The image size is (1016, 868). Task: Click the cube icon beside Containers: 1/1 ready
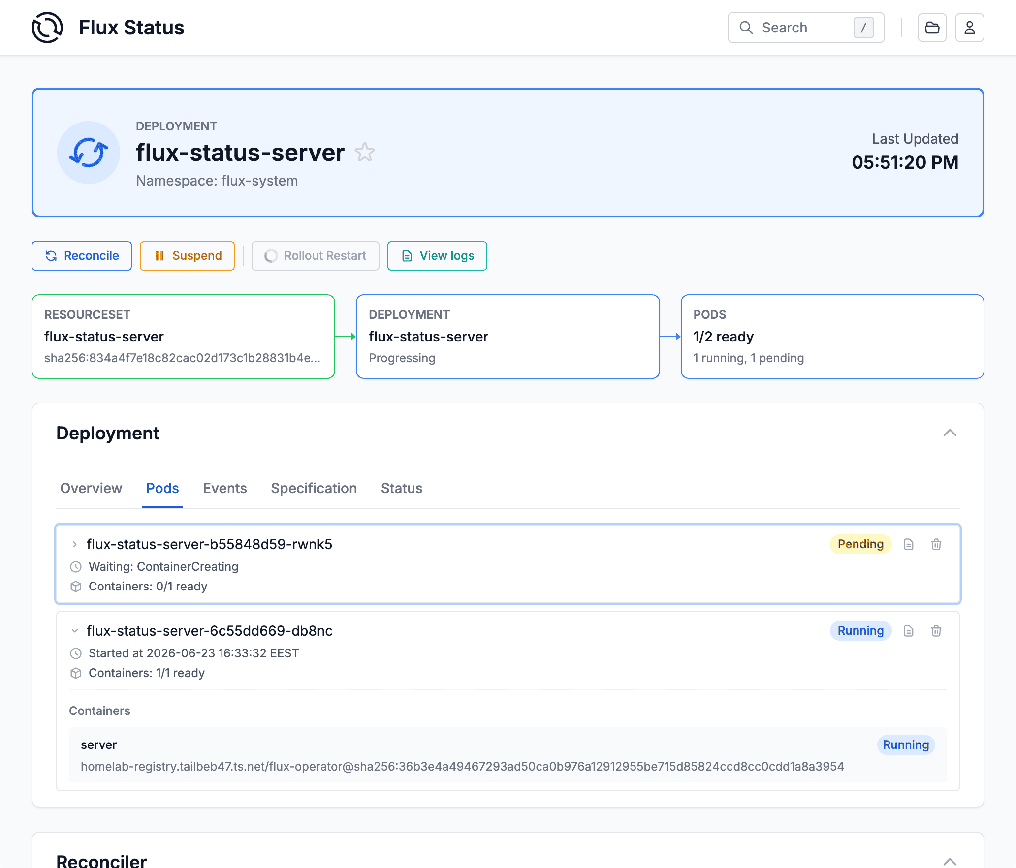pos(76,673)
